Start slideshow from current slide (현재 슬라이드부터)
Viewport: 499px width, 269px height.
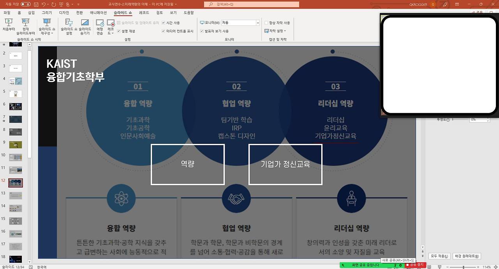(26, 27)
